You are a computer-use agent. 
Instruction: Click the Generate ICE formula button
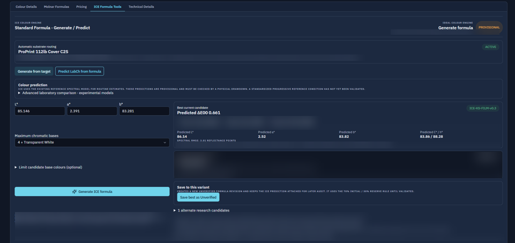point(92,192)
